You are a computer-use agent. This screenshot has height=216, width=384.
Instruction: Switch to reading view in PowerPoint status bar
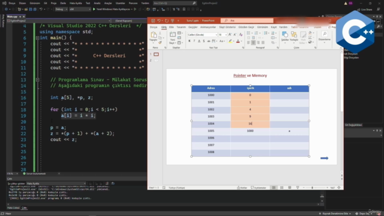click(x=289, y=188)
